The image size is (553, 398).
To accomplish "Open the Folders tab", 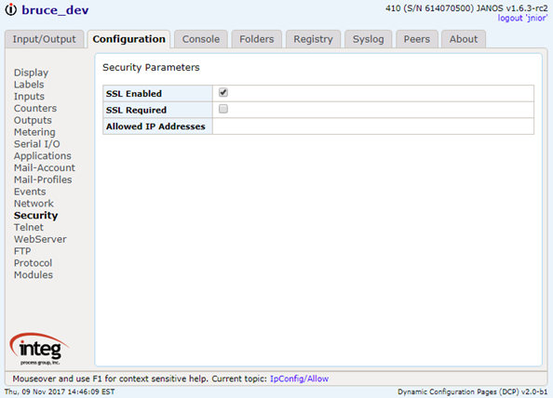I will coord(257,39).
